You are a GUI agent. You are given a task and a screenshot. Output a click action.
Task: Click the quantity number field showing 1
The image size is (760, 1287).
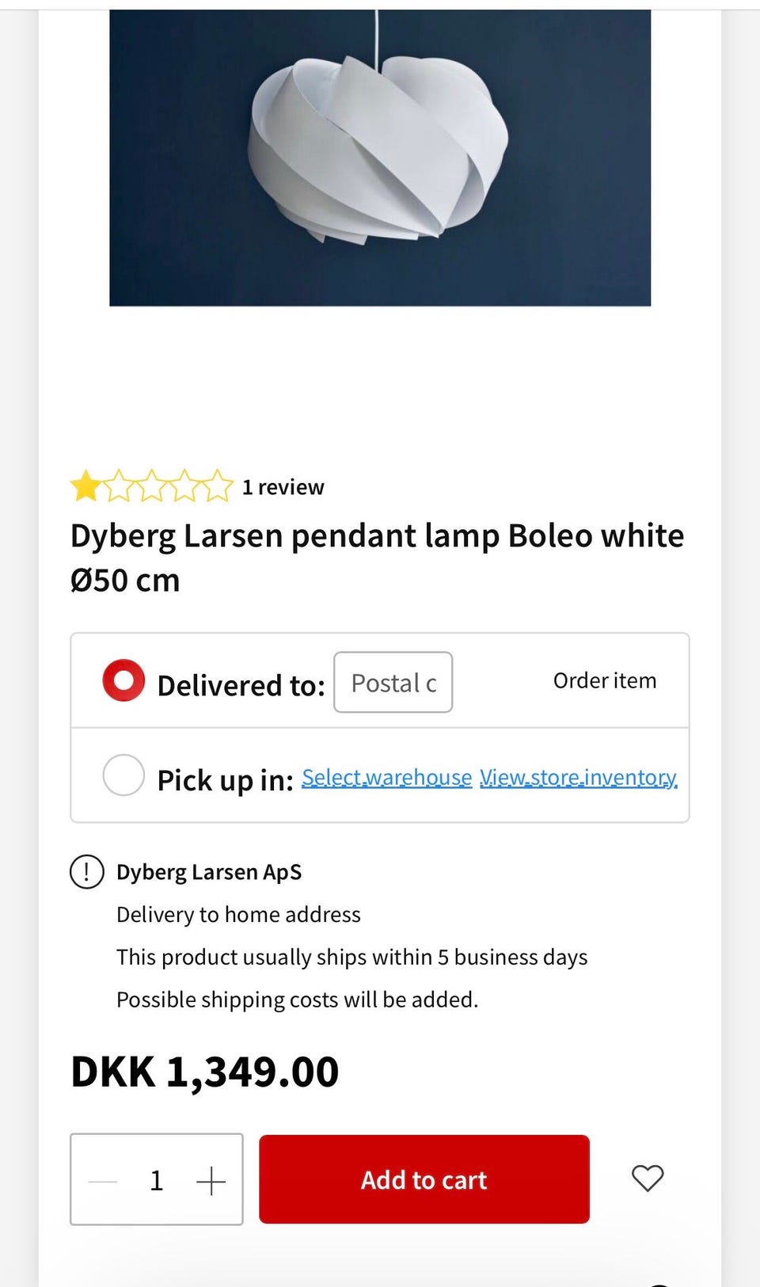(x=157, y=1181)
